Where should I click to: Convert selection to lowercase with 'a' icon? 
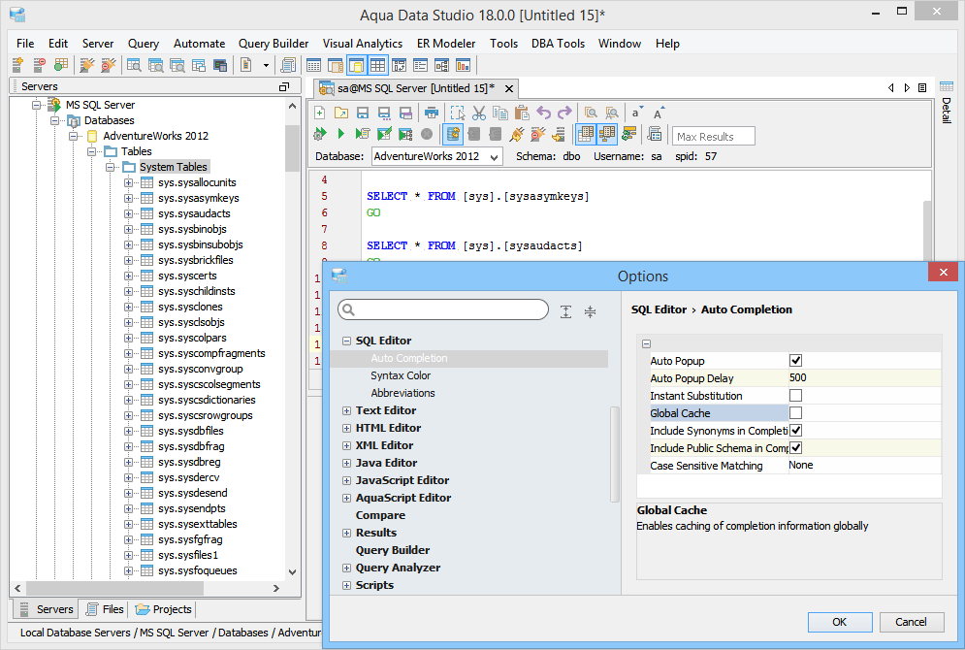click(637, 113)
